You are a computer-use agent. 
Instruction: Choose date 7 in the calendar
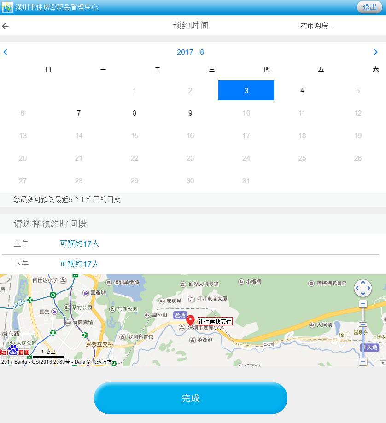pos(79,113)
